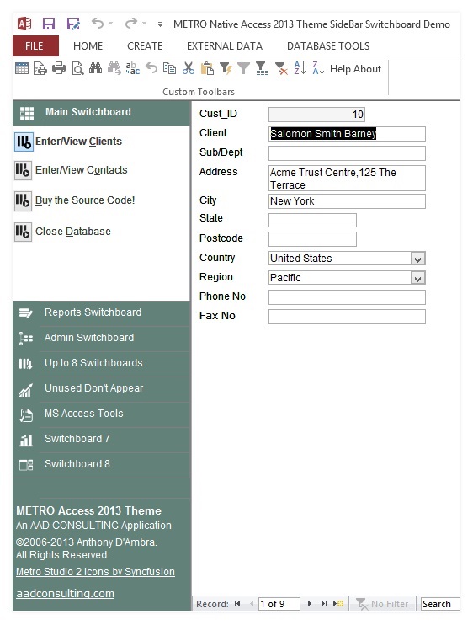Click the Undo icon in Custom Toolbars
473x625 pixels.
[x=151, y=68]
